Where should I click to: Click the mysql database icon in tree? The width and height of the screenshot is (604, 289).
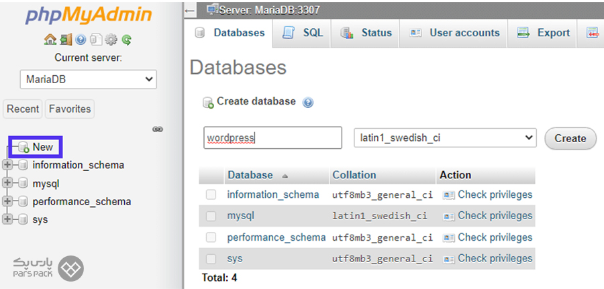pos(23,184)
